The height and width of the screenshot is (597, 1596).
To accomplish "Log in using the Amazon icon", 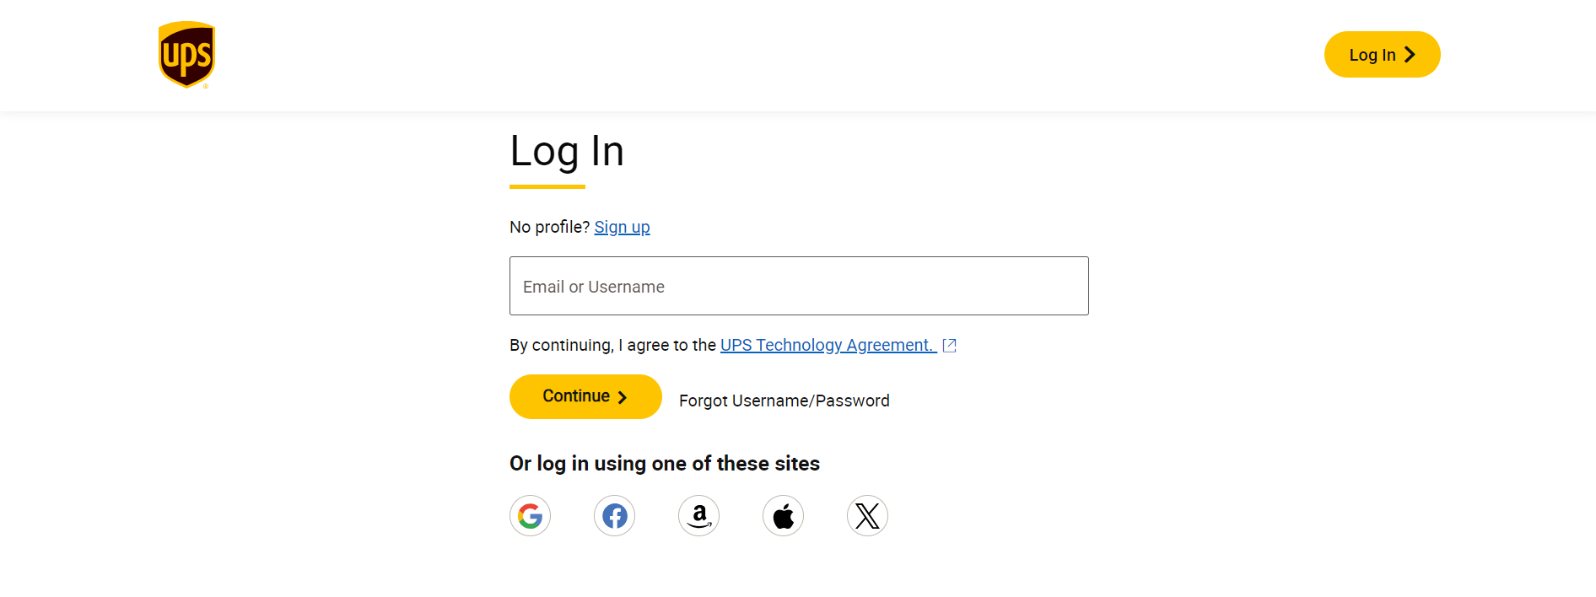I will [x=698, y=515].
